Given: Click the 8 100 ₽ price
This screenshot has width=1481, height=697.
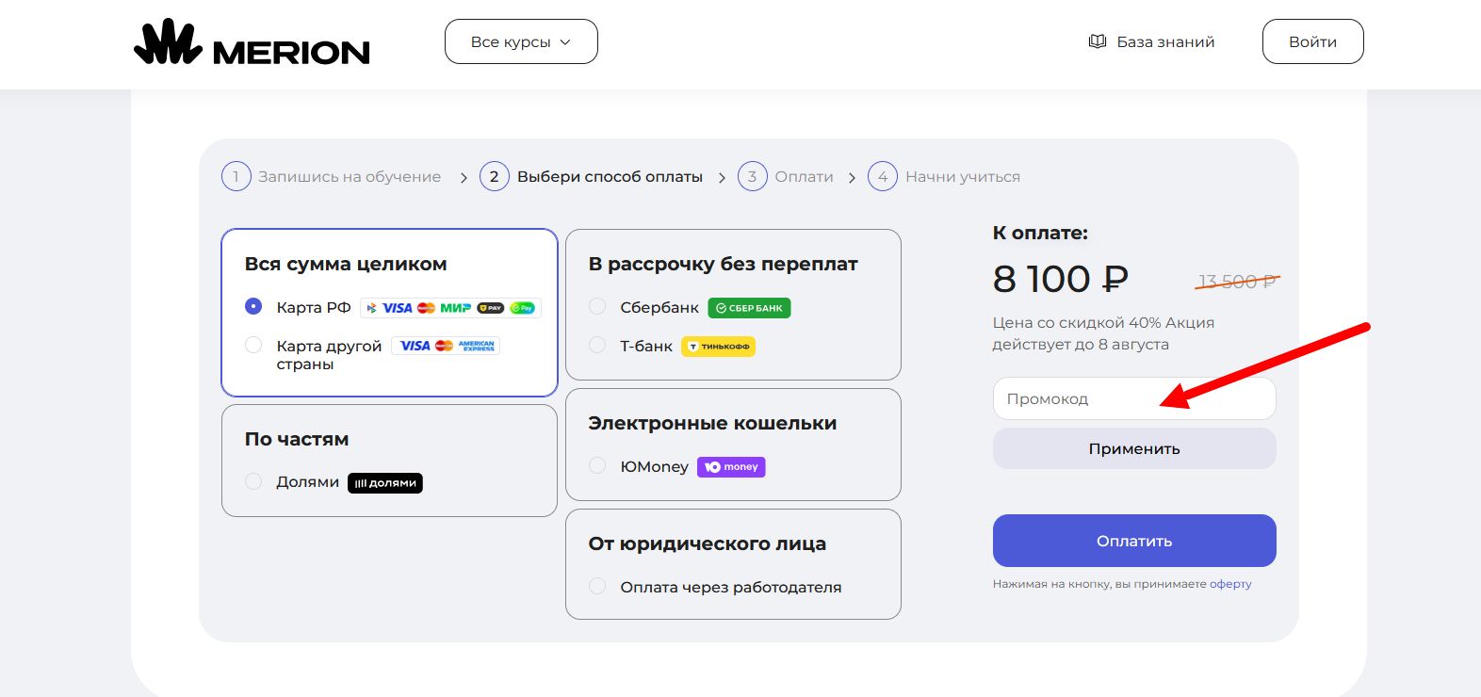Looking at the screenshot, I should coord(1060,279).
